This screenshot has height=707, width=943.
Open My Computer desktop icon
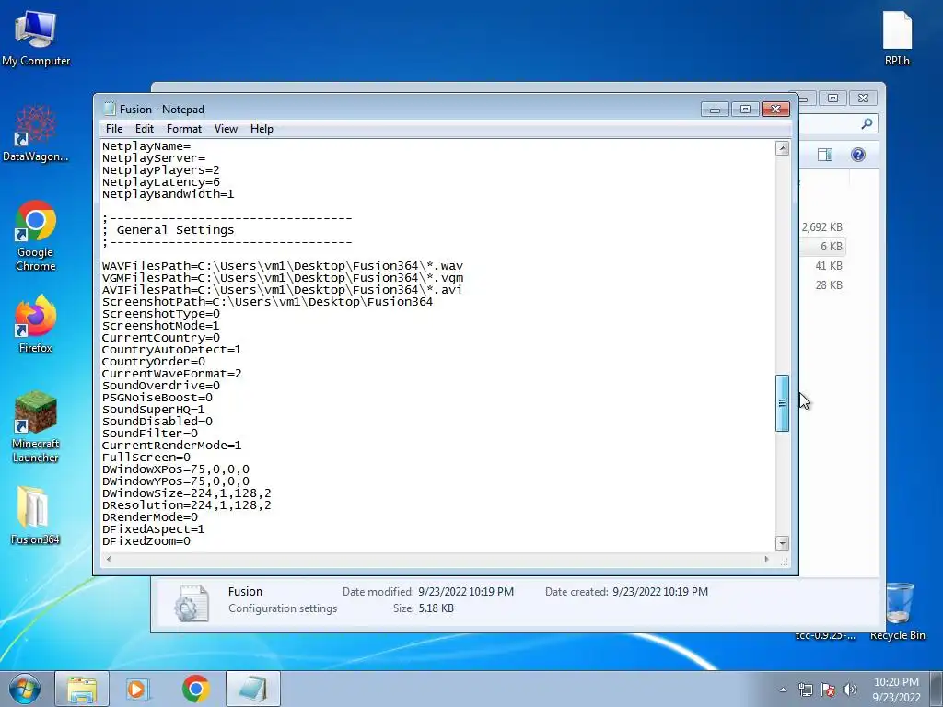[36, 37]
